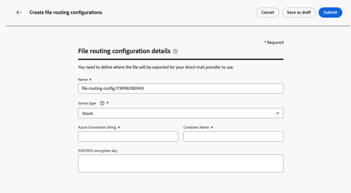Screen dimensions: 351x193
Task: Click the Azure Connection String field
Action: [128, 136]
